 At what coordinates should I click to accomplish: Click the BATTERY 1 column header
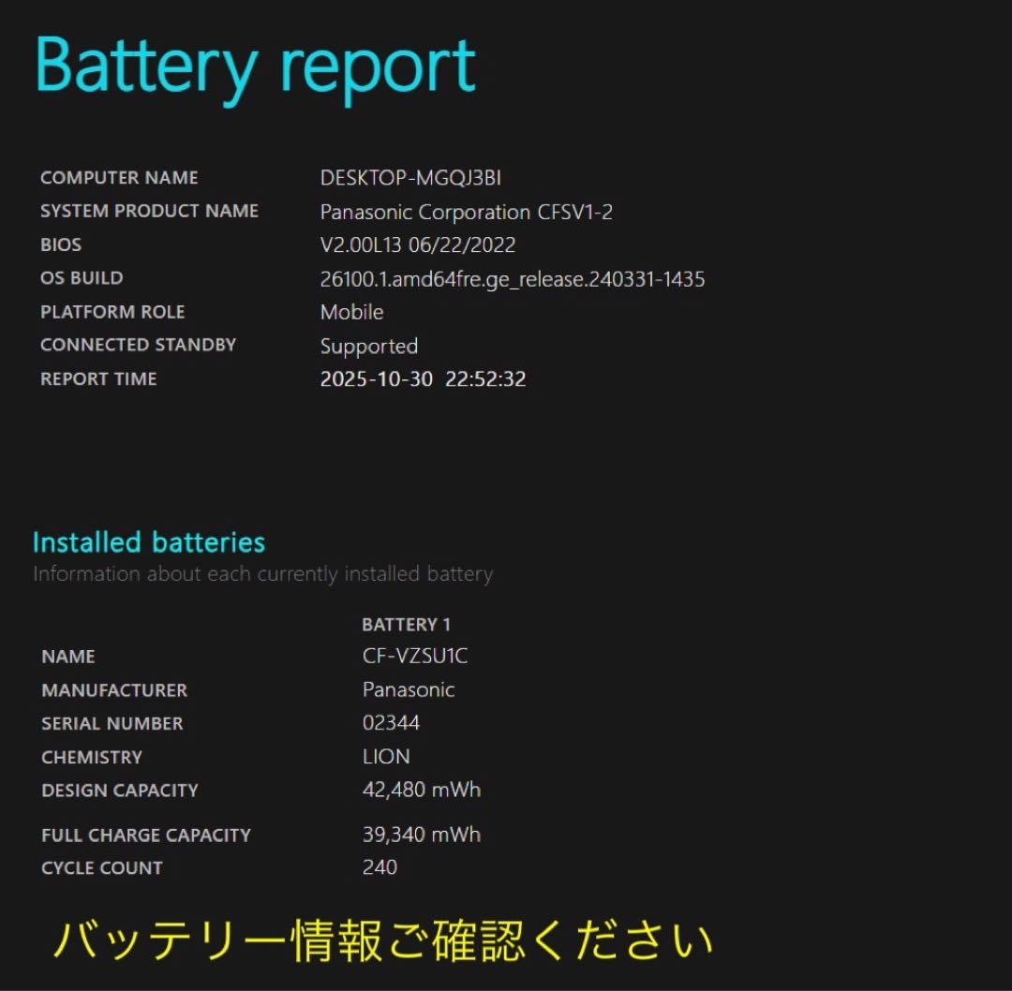(406, 624)
